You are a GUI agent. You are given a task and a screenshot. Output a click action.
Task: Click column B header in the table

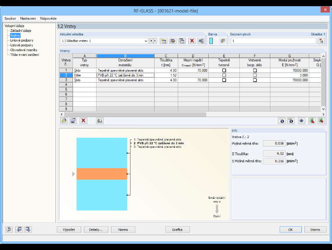125,56
